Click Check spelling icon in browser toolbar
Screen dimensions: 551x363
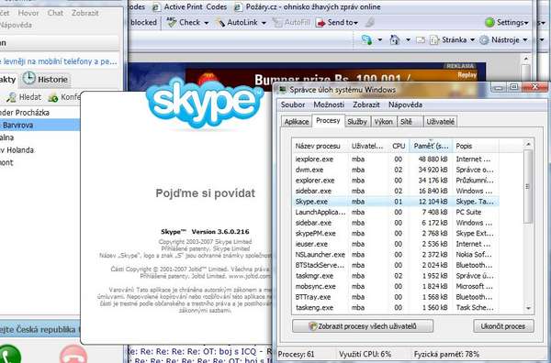171,22
